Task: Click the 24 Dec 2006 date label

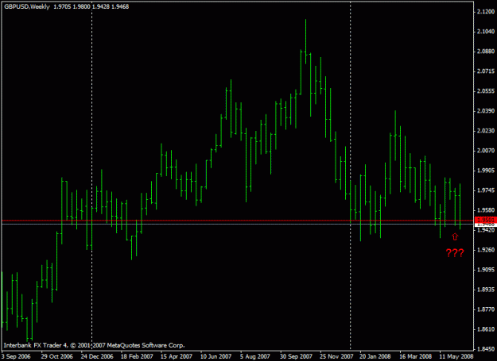Action: (x=97, y=356)
